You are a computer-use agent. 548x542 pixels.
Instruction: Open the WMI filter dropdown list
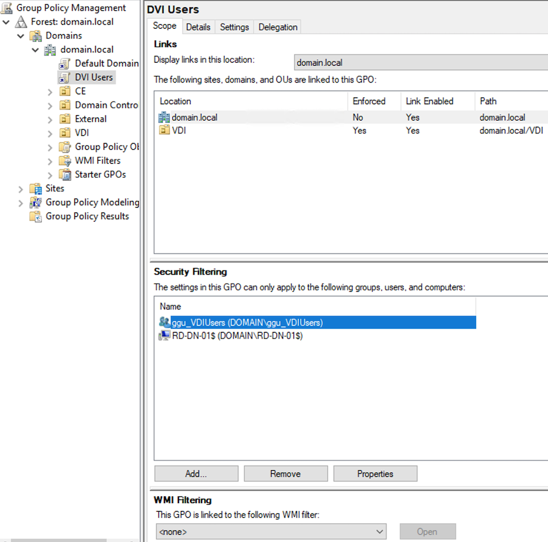pos(380,532)
